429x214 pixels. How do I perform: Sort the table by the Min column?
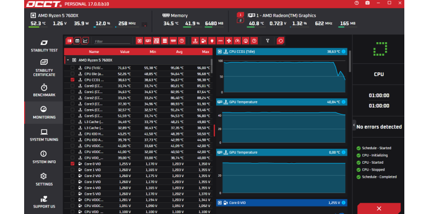153,51
